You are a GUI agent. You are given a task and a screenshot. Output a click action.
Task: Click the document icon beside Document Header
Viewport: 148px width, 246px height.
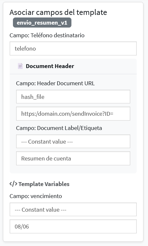coord(20,66)
